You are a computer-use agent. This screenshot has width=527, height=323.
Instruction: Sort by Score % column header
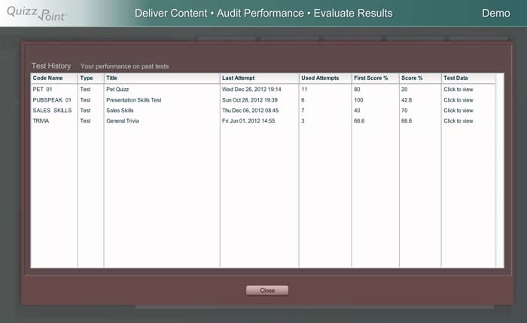[420, 78]
